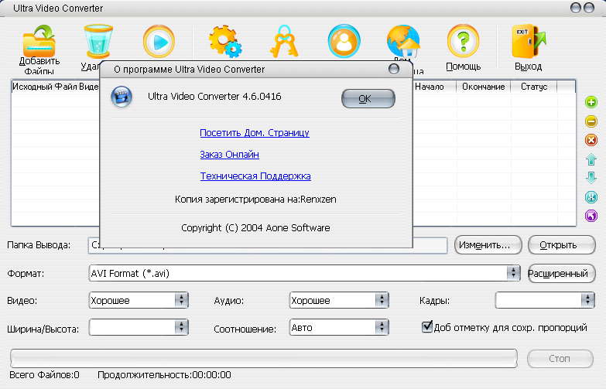The width and height of the screenshot is (606, 389).
Task: Follow the Посетить Дом. Страницу link
Action: [254, 133]
